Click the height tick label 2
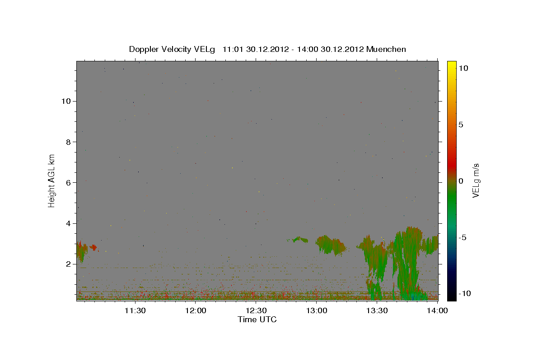This screenshot has height=361, width=542. point(68,264)
